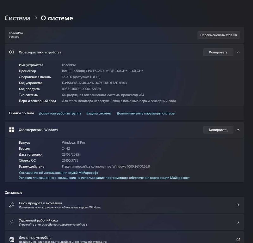Click the Диспетчер устройств icon

(12, 240)
